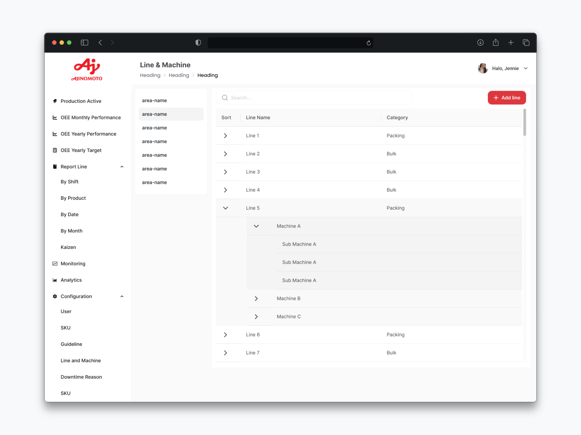Collapse the Line 5 row

(225, 208)
